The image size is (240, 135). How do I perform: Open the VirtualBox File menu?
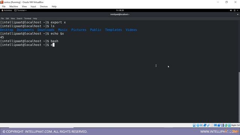tap(4, 6)
